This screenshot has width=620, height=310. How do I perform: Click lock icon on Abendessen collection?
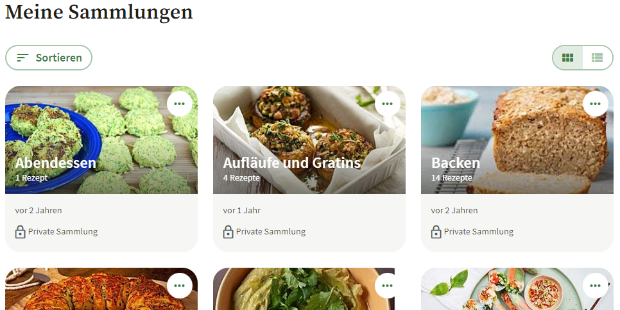click(x=20, y=232)
